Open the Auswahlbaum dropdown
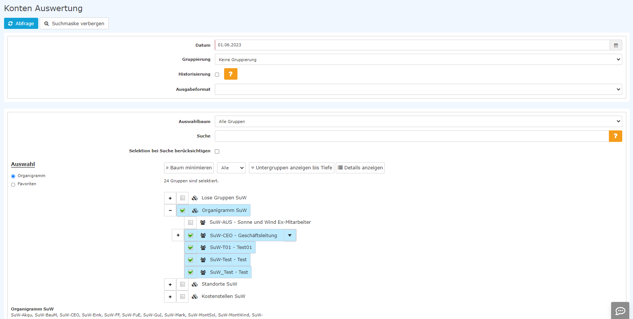 click(418, 121)
